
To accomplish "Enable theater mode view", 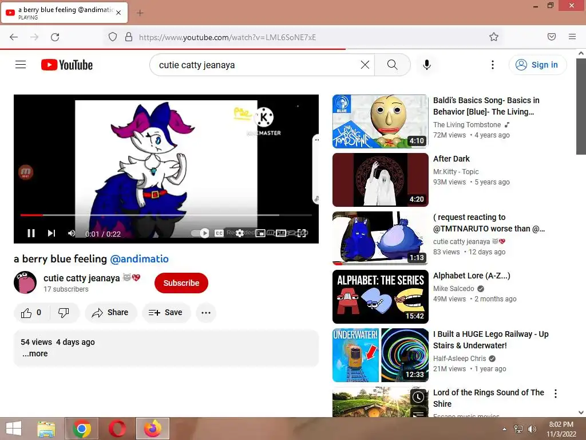I will [281, 233].
